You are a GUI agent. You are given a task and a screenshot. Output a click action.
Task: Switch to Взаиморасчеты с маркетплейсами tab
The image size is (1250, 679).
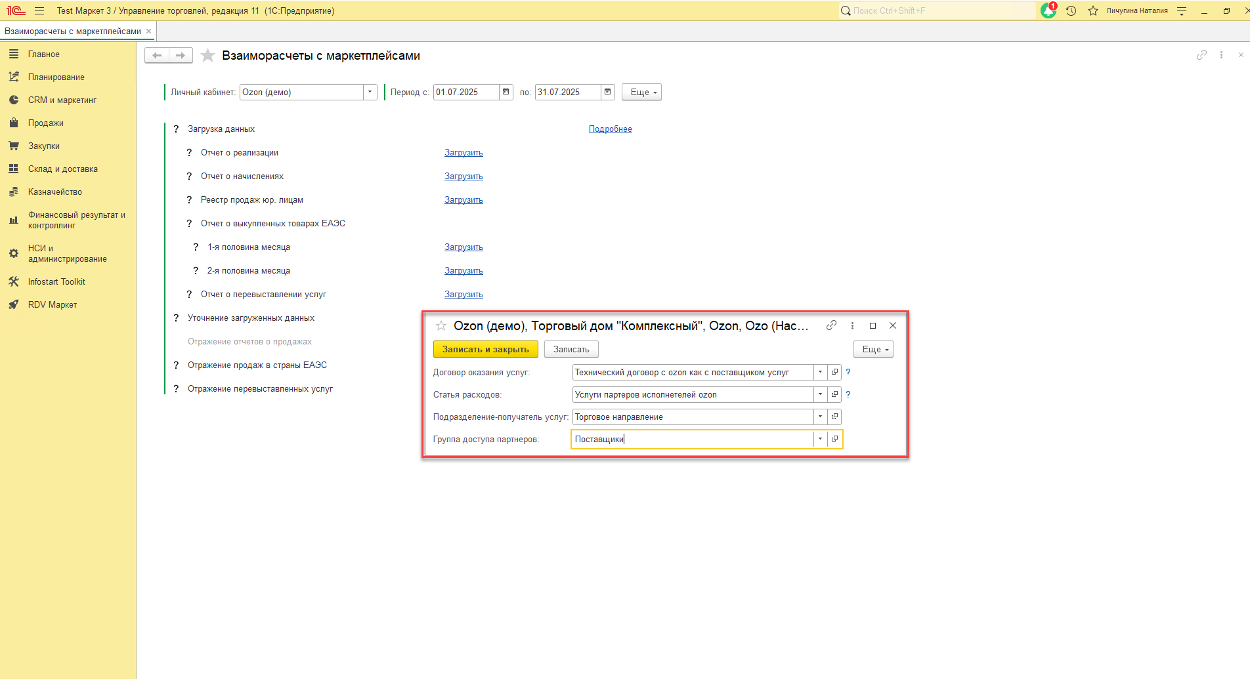72,31
